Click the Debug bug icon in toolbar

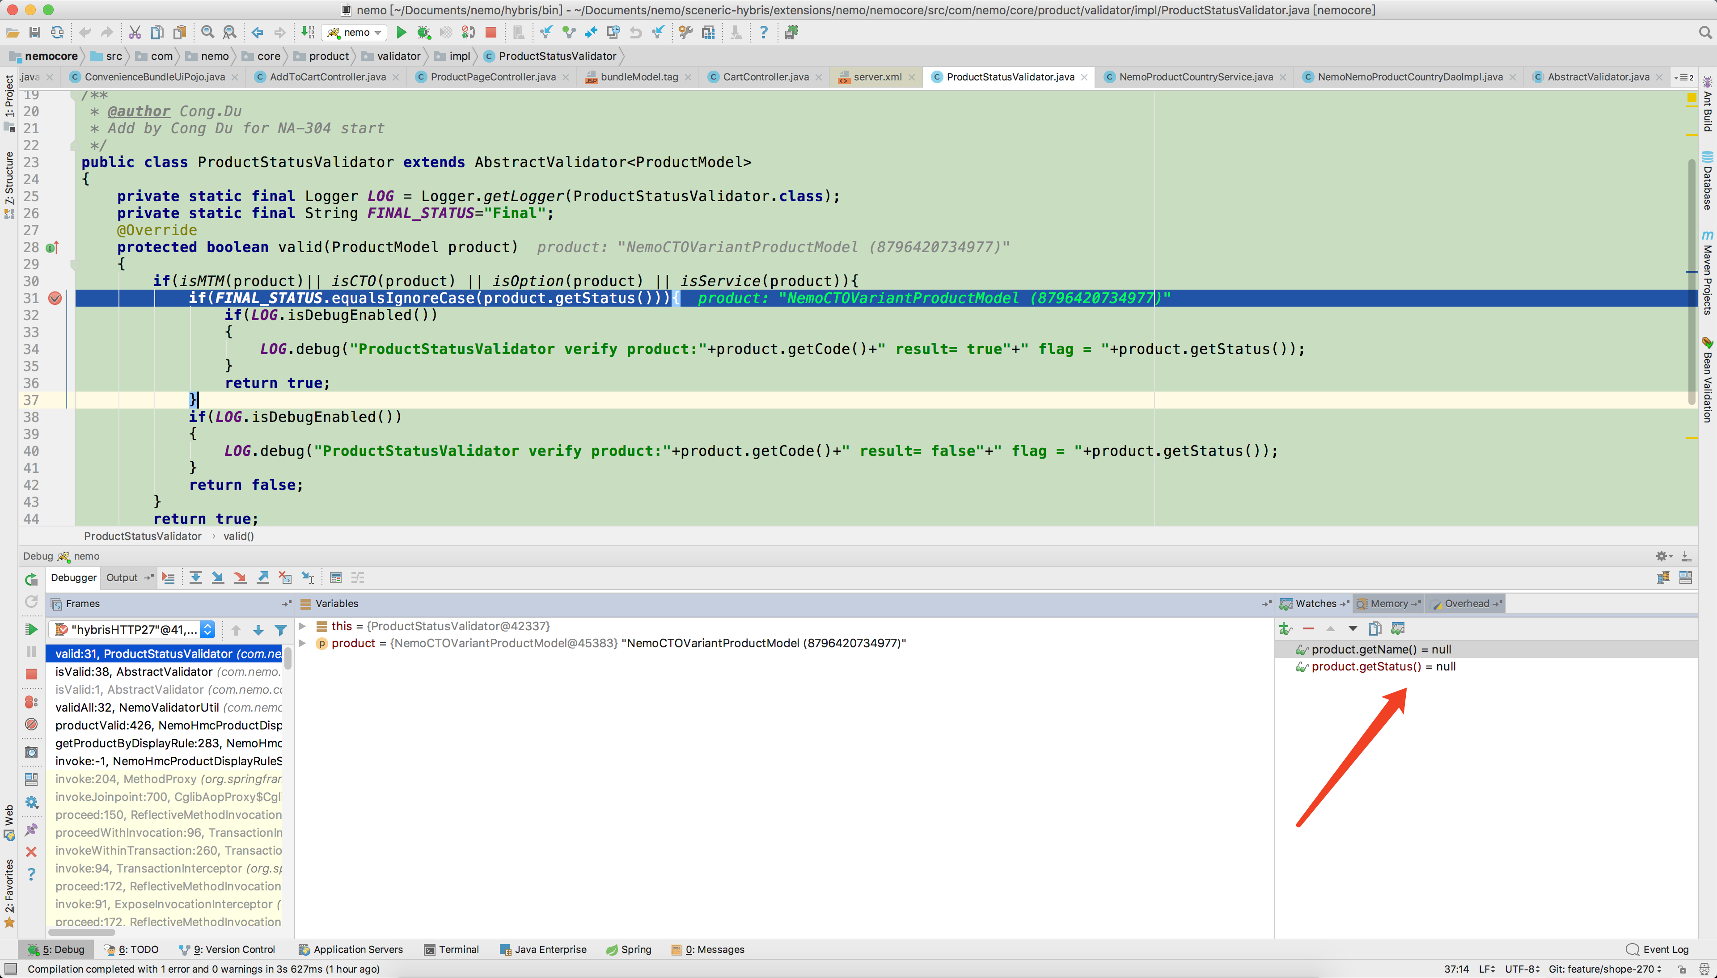423,32
